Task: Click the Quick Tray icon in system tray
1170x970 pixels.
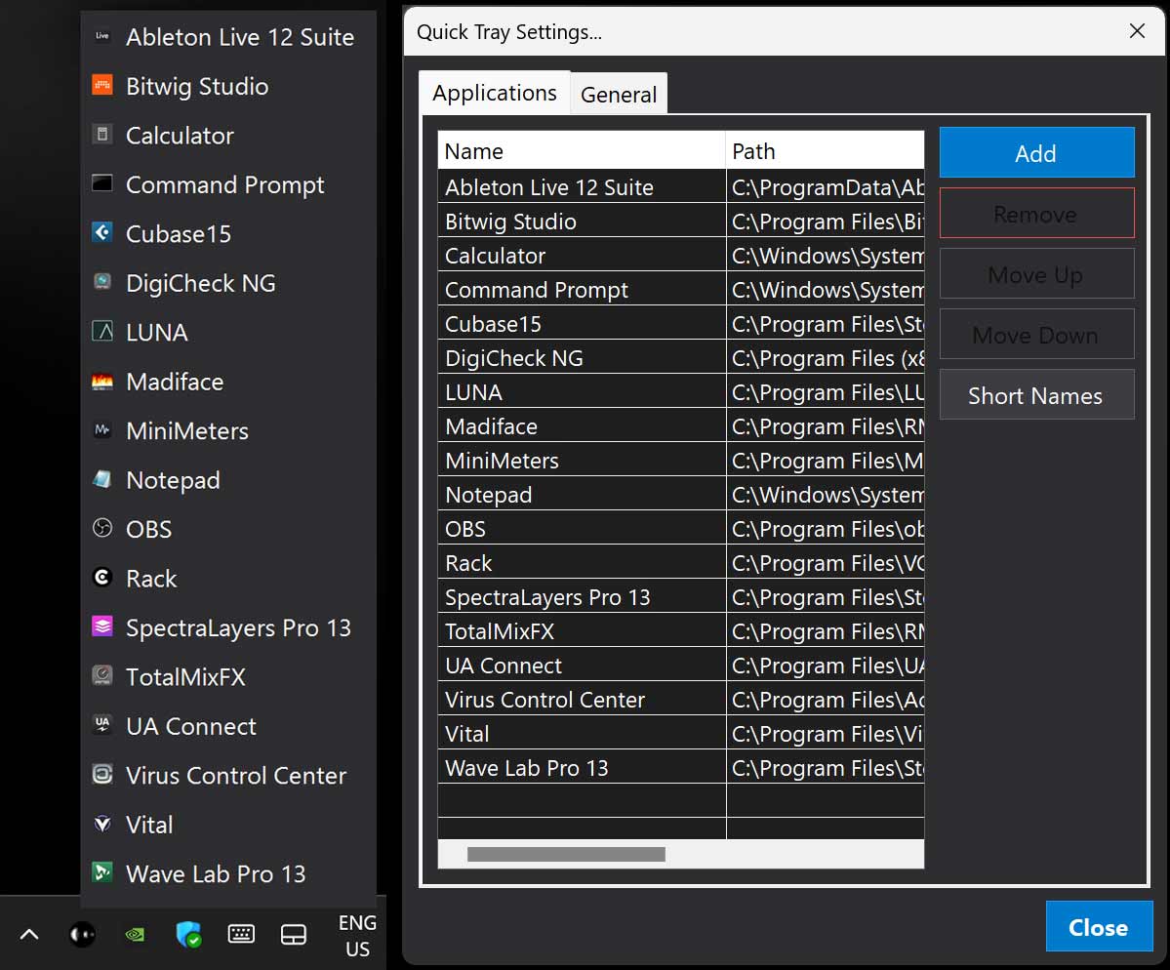Action: [x=82, y=934]
